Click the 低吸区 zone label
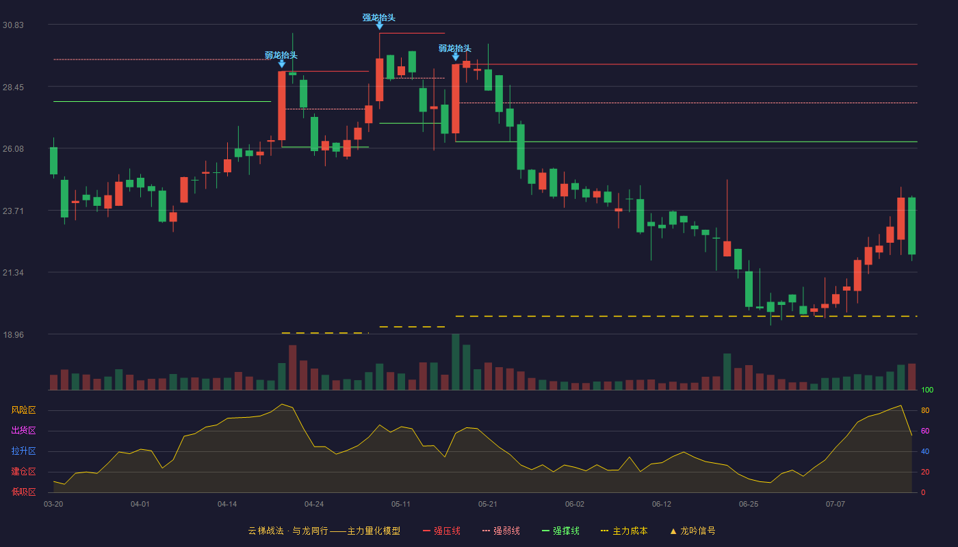958x547 pixels. coord(24,492)
